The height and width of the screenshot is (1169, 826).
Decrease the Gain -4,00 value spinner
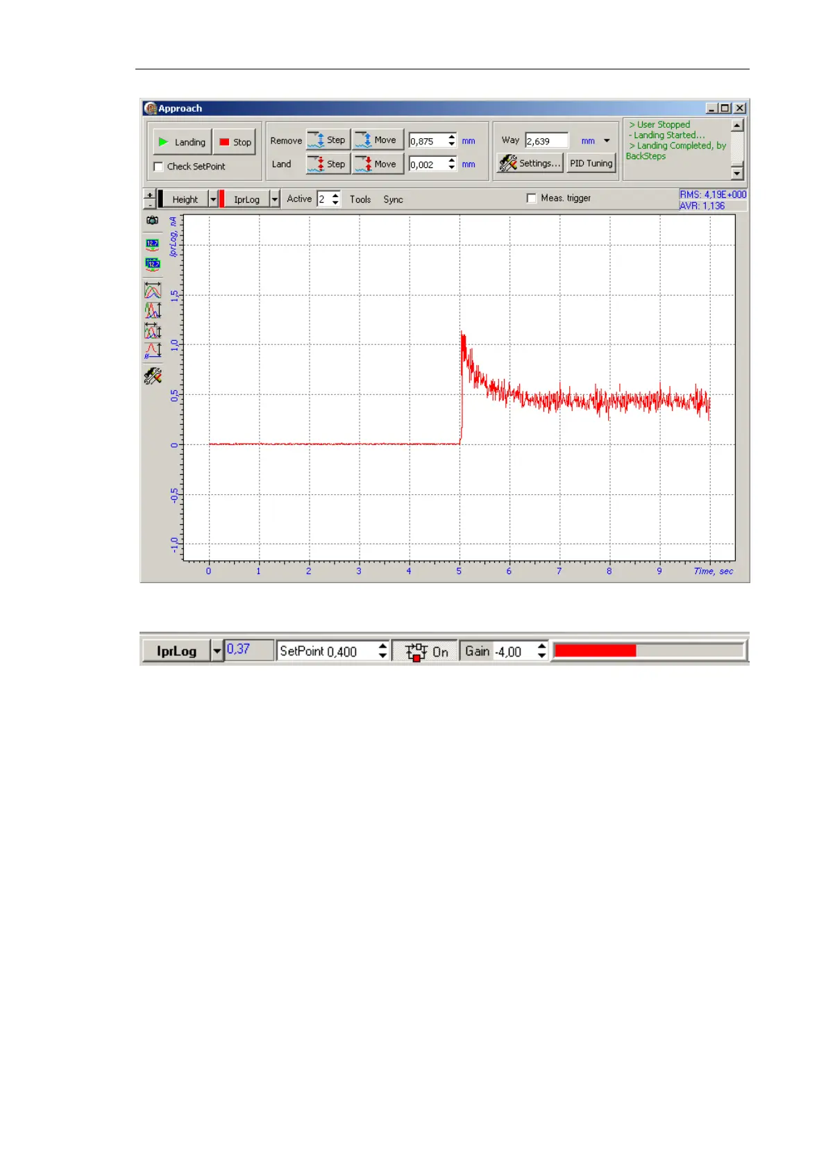click(x=542, y=656)
